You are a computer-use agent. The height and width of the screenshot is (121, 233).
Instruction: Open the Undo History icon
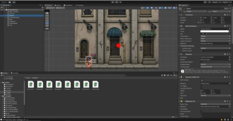point(205,2)
